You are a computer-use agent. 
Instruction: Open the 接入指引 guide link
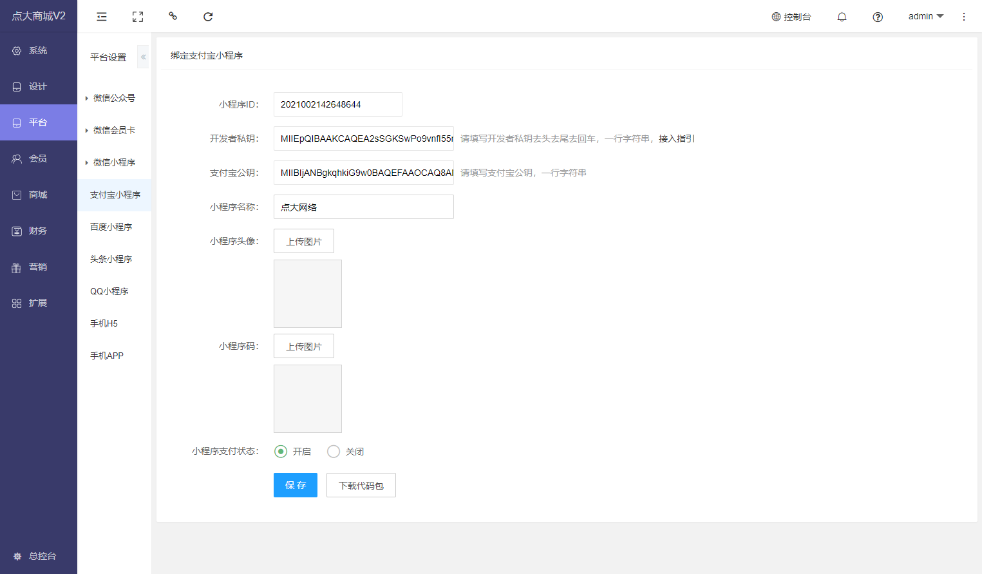[x=676, y=139]
